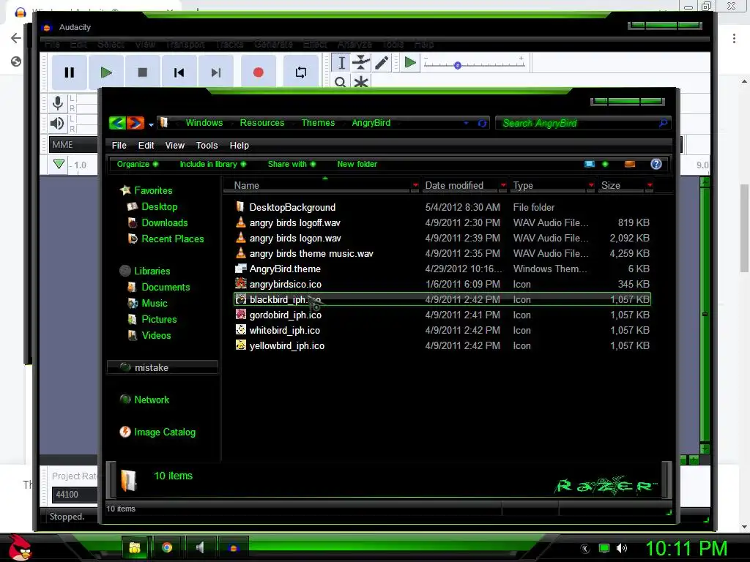Start recording with the Audacity Record button

point(259,72)
